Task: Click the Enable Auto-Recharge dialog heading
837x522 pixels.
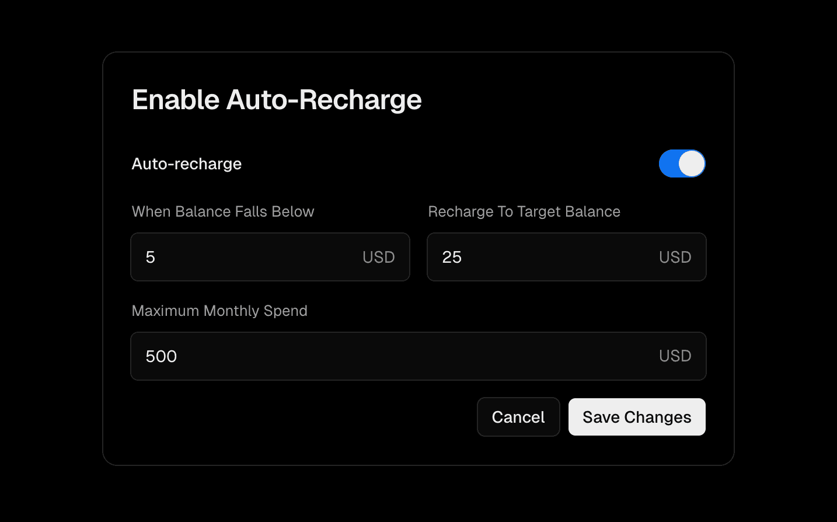Action: [277, 100]
